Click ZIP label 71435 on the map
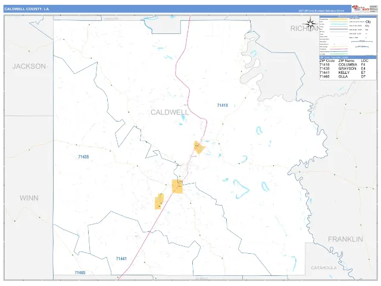The height and width of the screenshot is (286, 381). 83,157
